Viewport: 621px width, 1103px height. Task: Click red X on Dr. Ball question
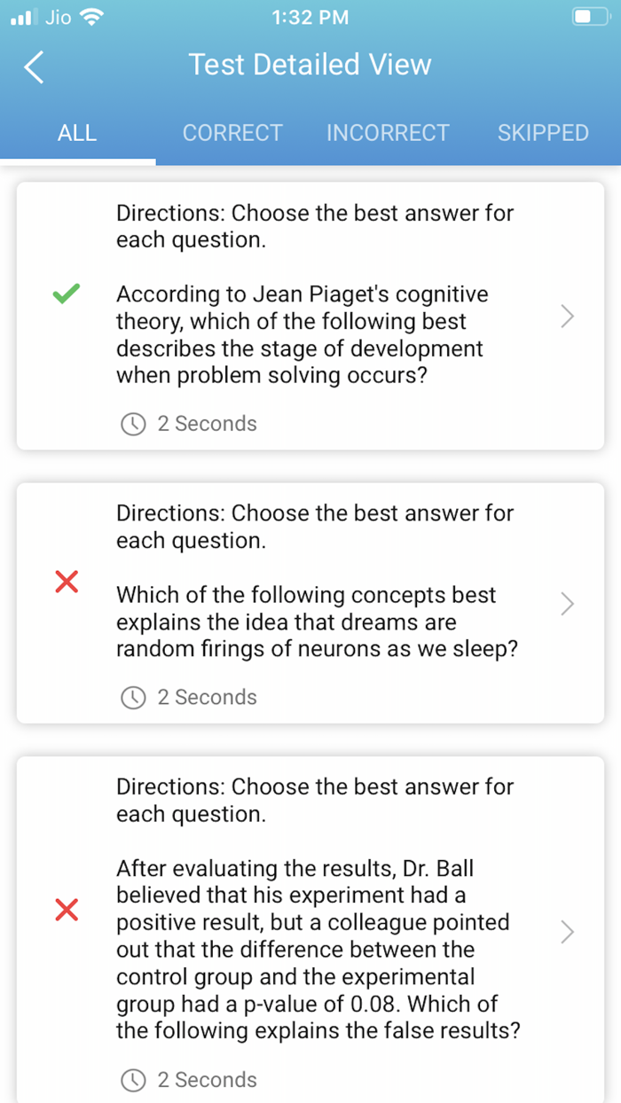tap(67, 910)
